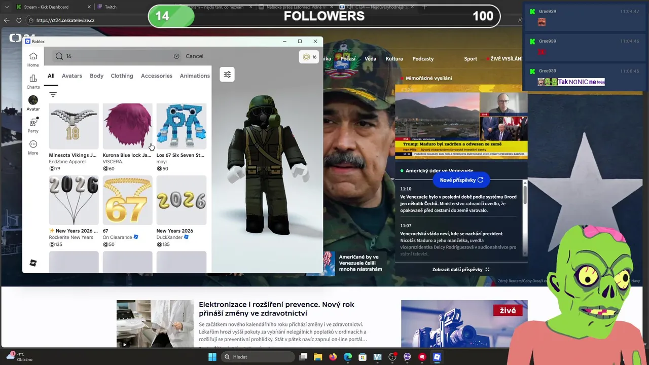This screenshot has height=365, width=649.
Task: Open Party in Roblox sidebar
Action: (33, 125)
